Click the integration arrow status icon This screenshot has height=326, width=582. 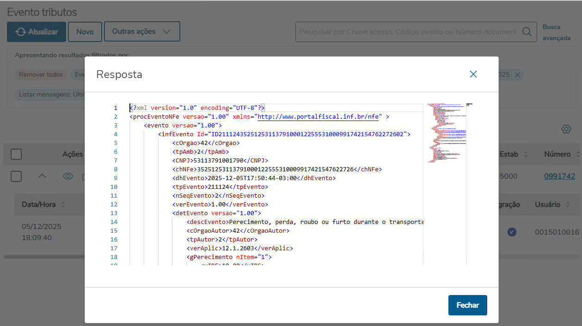(512, 232)
